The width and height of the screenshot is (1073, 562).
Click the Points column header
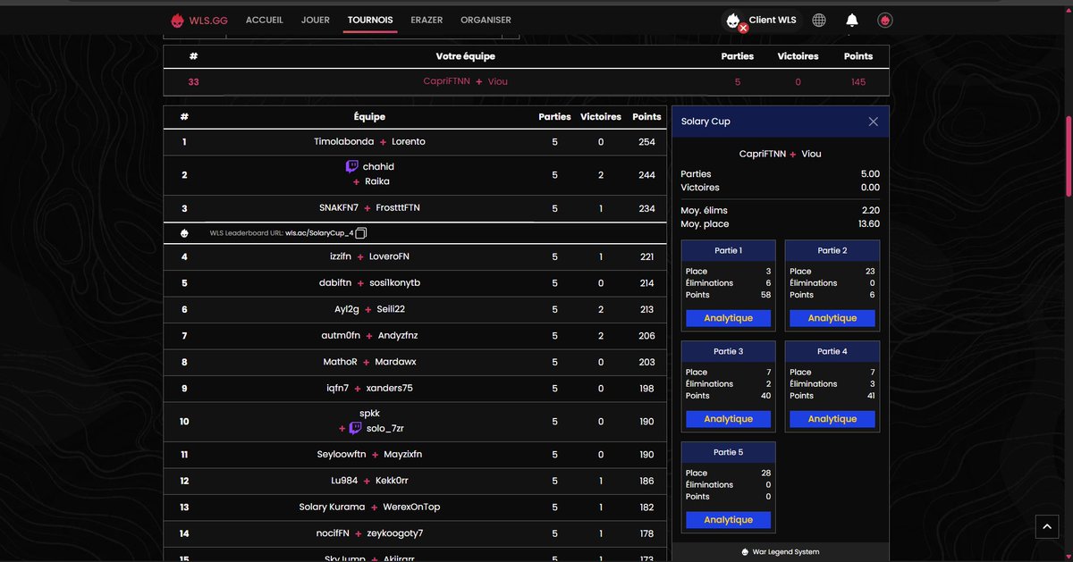(x=646, y=117)
